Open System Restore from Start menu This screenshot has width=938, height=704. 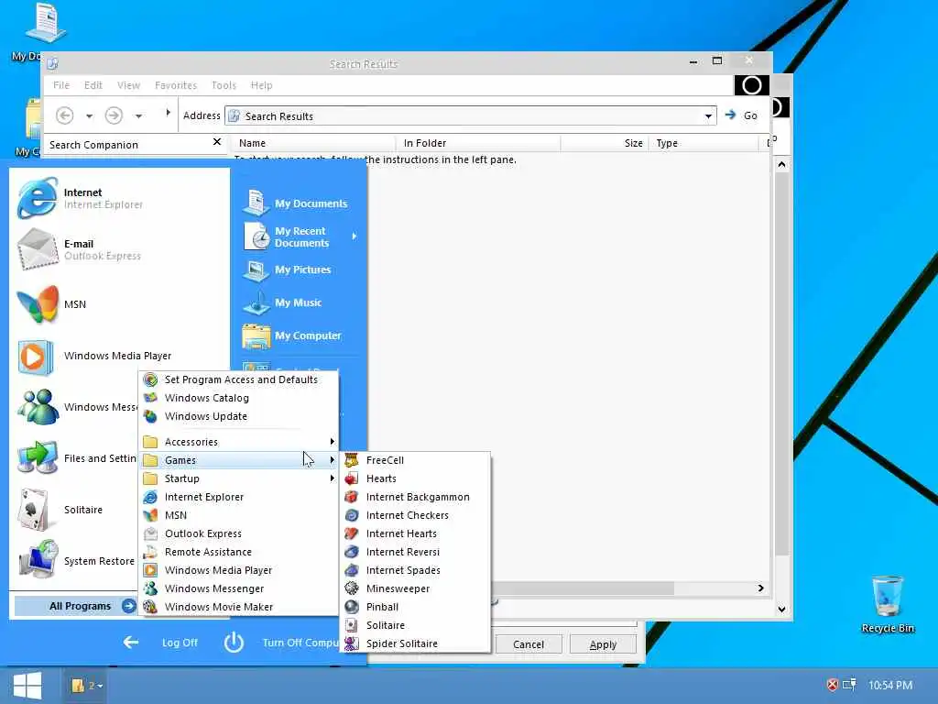(77, 561)
